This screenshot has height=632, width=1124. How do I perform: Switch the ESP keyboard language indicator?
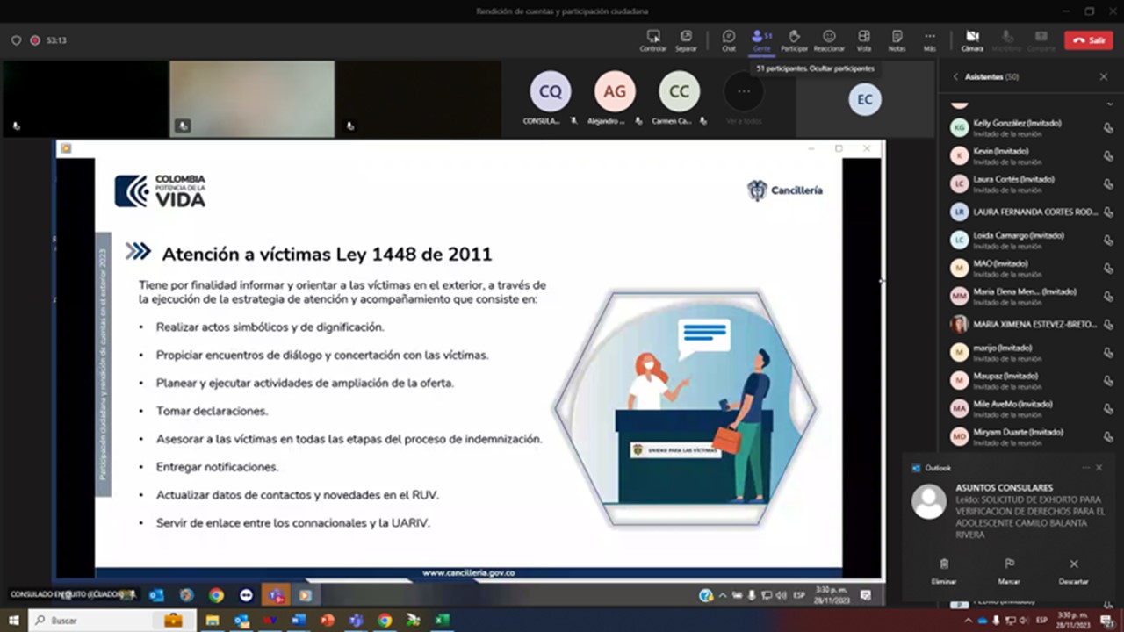click(x=1041, y=621)
